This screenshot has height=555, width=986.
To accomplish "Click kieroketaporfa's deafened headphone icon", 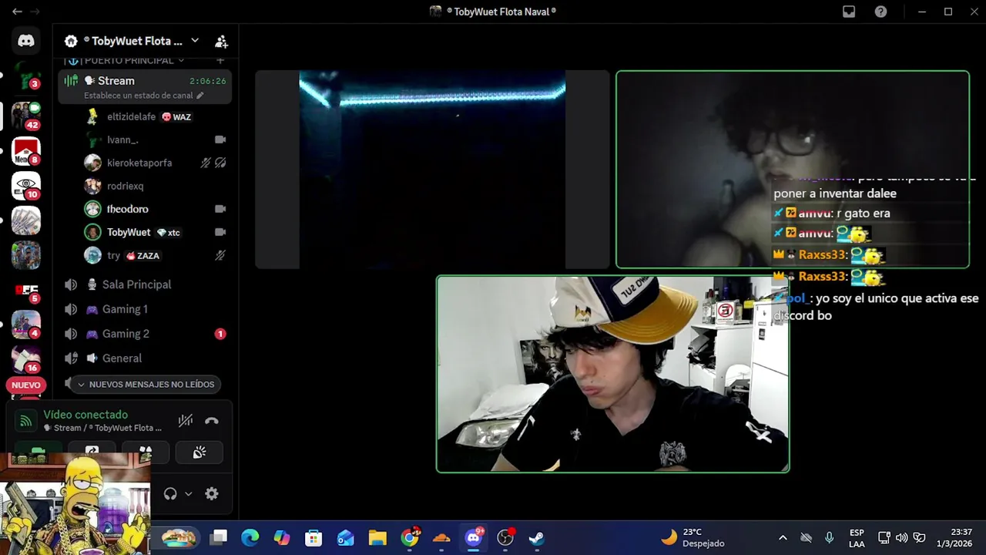I will (x=220, y=163).
